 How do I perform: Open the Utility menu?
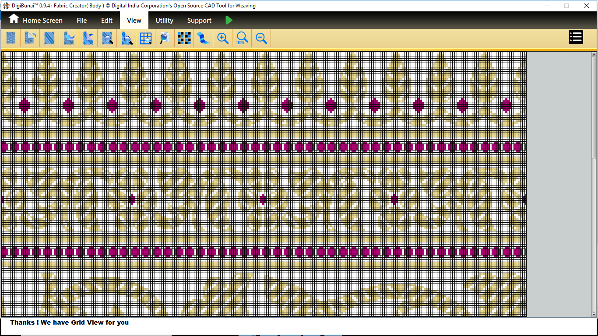(164, 21)
